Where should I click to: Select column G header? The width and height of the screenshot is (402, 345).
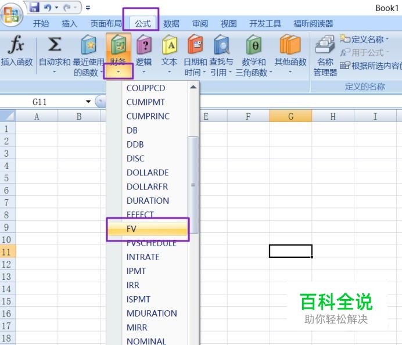pos(290,116)
